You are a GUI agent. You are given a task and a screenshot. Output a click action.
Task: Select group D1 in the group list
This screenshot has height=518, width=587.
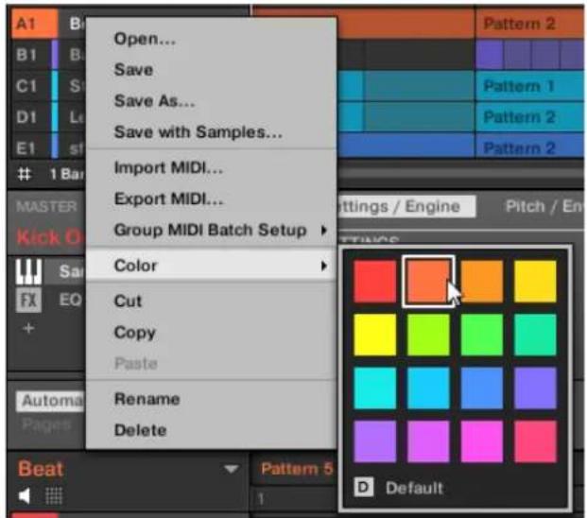tap(32, 117)
